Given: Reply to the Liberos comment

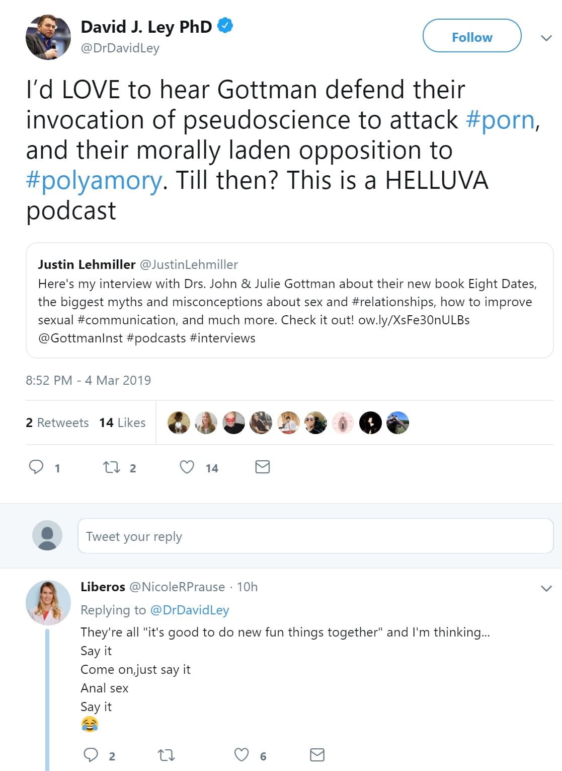Looking at the screenshot, I should point(91,754).
